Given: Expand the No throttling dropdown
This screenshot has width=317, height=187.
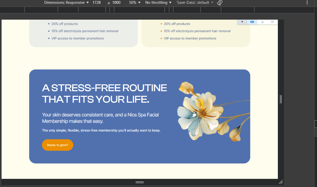Looking at the screenshot, I should 158,3.
